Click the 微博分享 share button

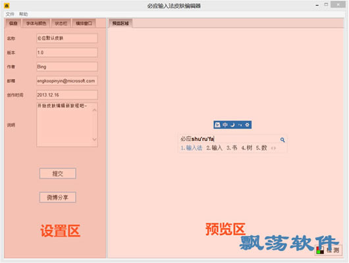tap(58, 198)
